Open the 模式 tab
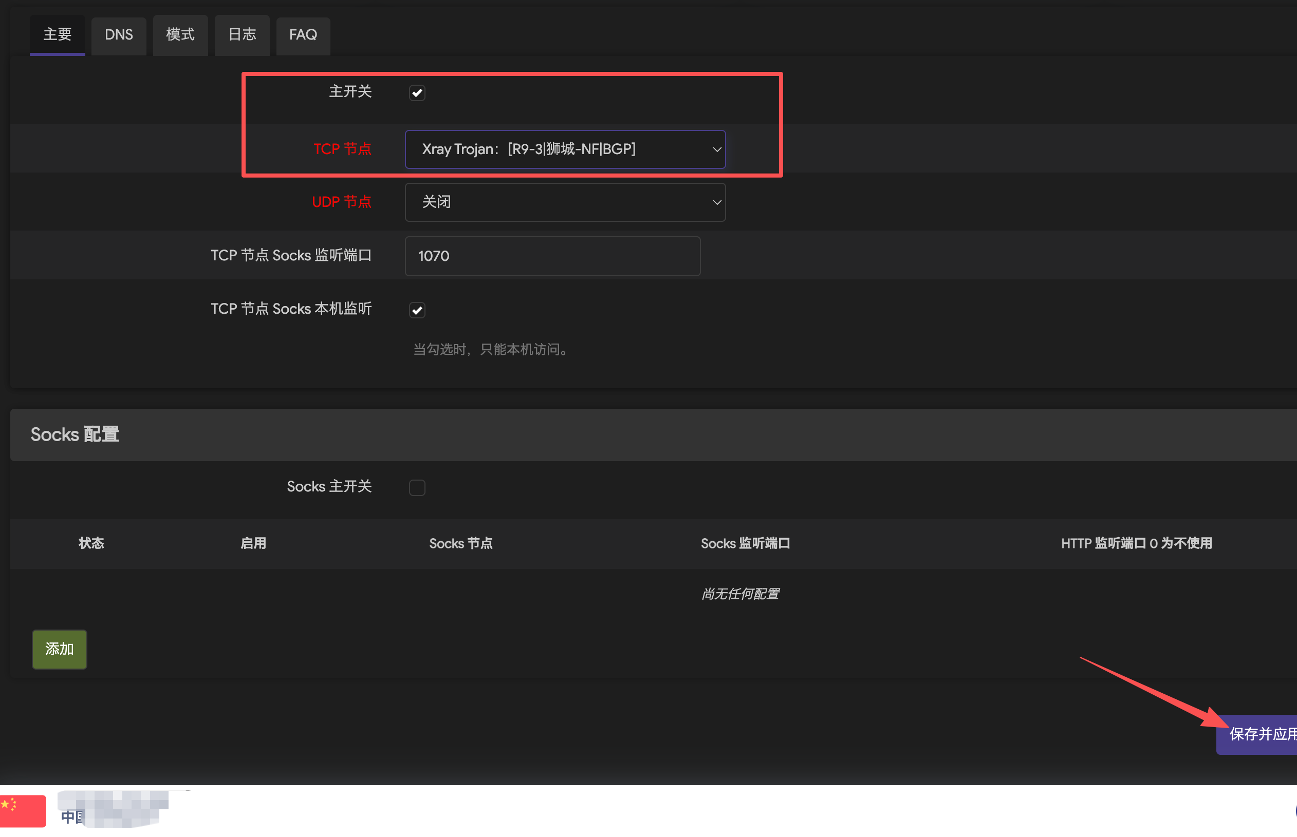 click(x=180, y=35)
